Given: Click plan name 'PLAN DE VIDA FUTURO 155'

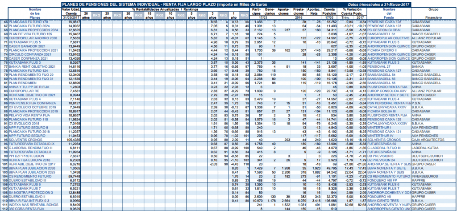Looking at the screenshot, I should (30, 34).
